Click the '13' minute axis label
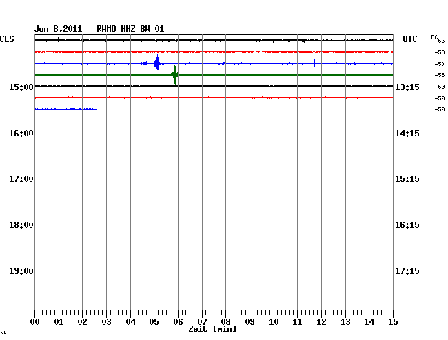Screen dimensions: 448x340 345,322
